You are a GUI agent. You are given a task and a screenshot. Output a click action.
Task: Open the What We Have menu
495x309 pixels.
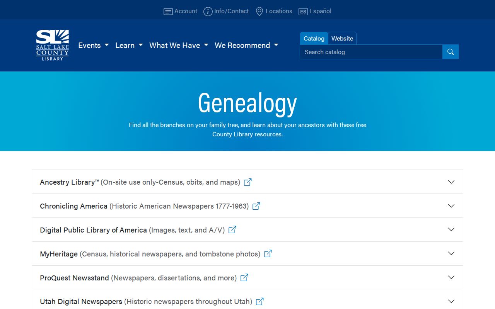[179, 45]
